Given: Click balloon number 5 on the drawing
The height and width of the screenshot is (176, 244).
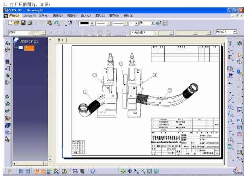Looking at the screenshot, I should (x=170, y=90).
